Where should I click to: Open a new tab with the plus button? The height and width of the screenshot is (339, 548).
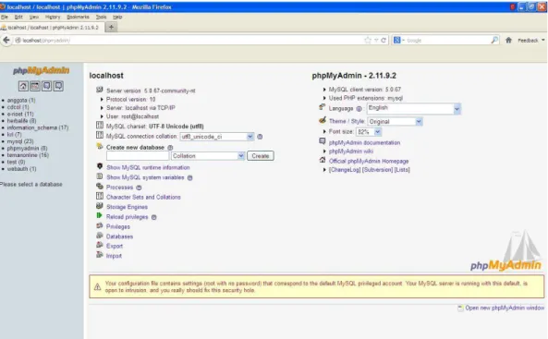click(x=111, y=28)
